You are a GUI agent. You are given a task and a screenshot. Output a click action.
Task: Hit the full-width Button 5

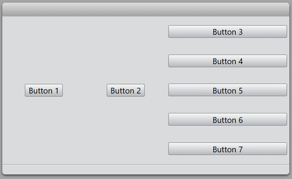pos(227,90)
